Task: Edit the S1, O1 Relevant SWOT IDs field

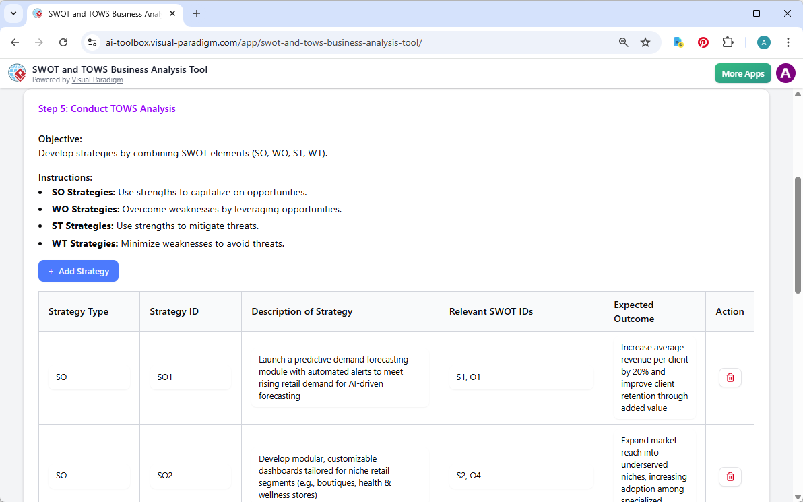Action: (x=521, y=377)
